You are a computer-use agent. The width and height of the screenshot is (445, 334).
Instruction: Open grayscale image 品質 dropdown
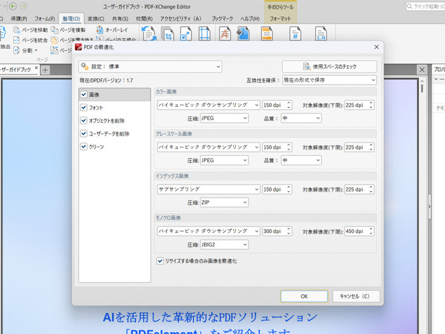[301, 160]
